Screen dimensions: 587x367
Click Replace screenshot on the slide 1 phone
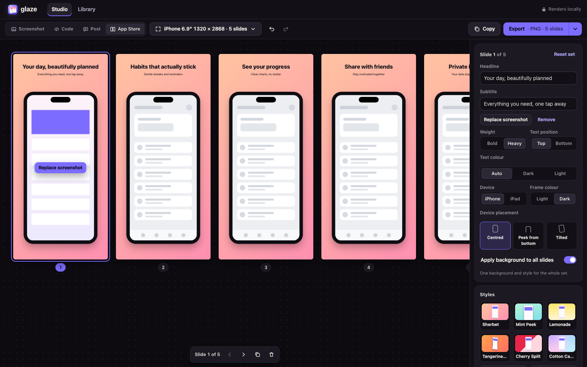(61, 168)
